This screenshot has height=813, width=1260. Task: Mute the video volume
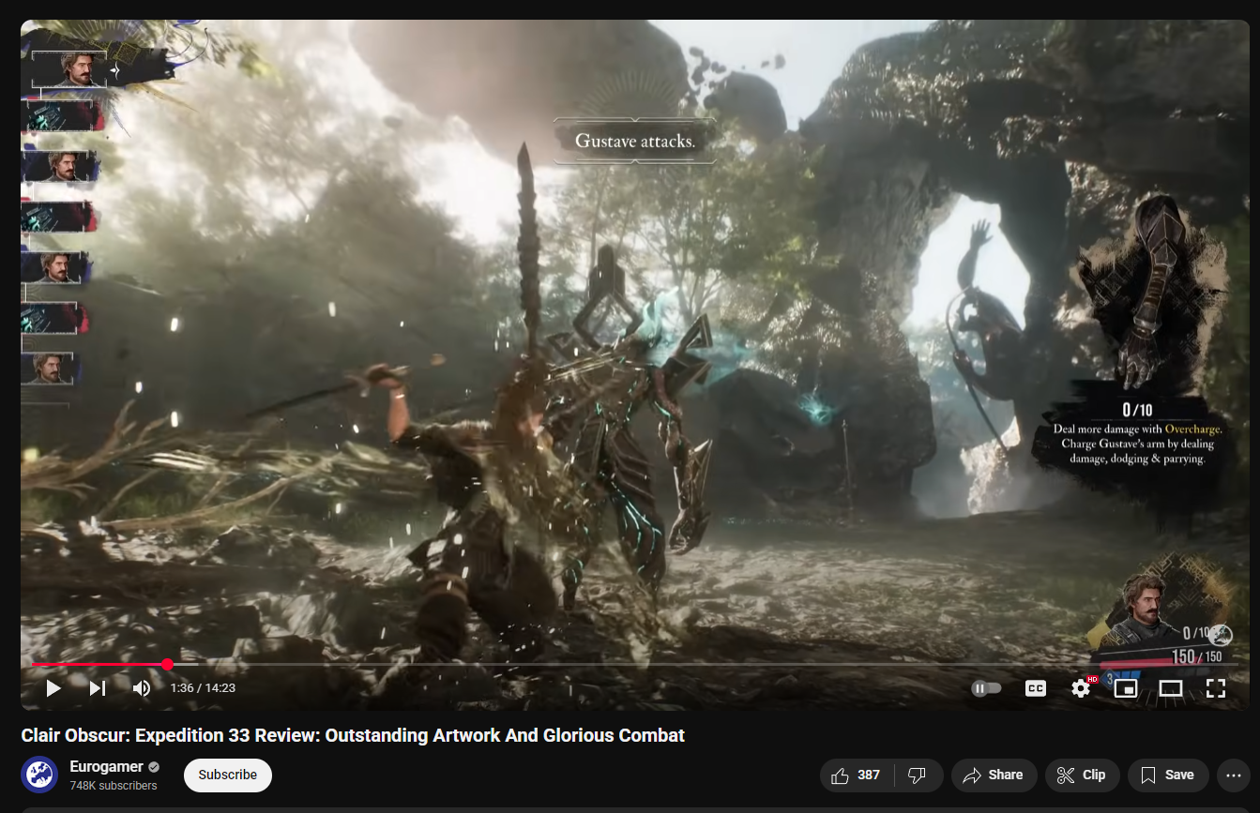(x=142, y=688)
